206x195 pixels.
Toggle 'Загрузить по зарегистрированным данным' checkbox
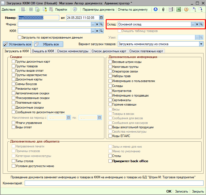click(19, 37)
